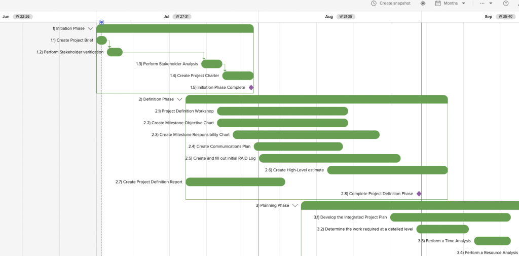
Task: Collapse the Definition Phase group
Action: point(179,99)
